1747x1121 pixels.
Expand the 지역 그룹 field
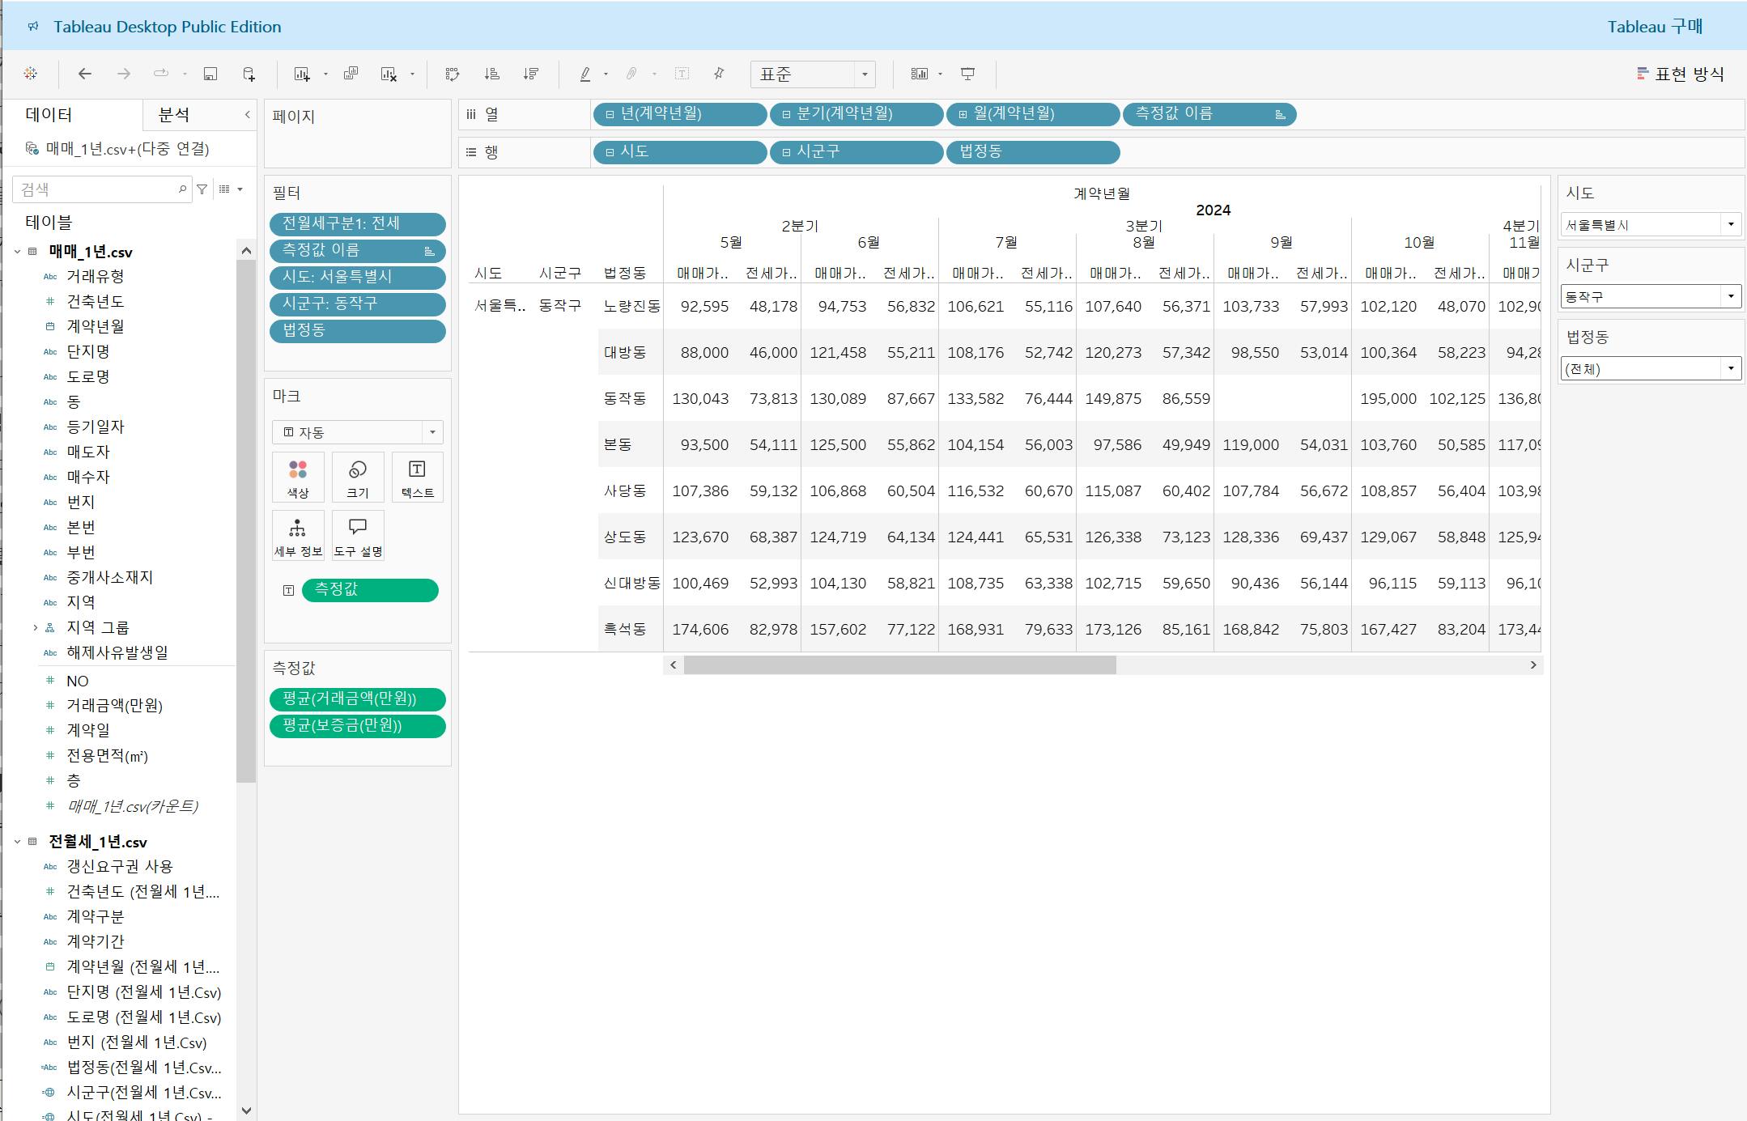(36, 627)
